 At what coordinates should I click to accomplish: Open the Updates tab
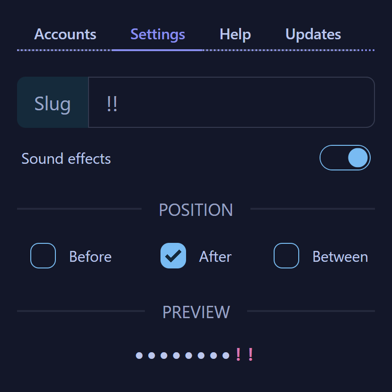(x=312, y=34)
